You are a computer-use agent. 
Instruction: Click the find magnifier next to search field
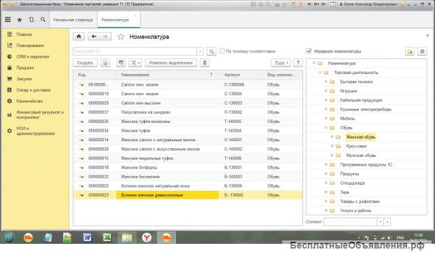(211, 52)
